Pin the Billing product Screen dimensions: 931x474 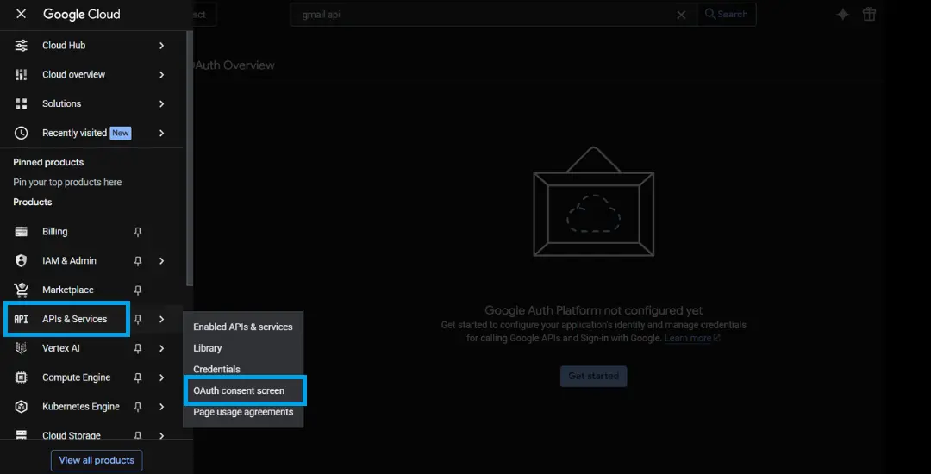[x=138, y=232]
